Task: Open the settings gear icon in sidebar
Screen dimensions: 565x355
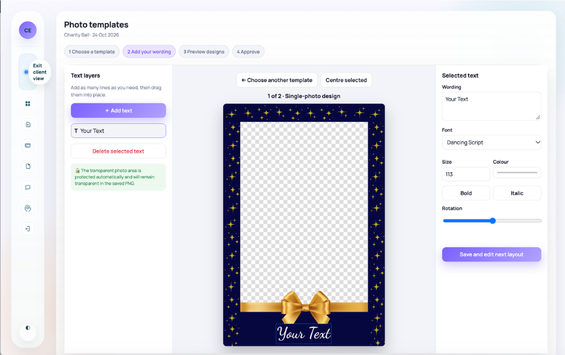Action: coord(28,208)
